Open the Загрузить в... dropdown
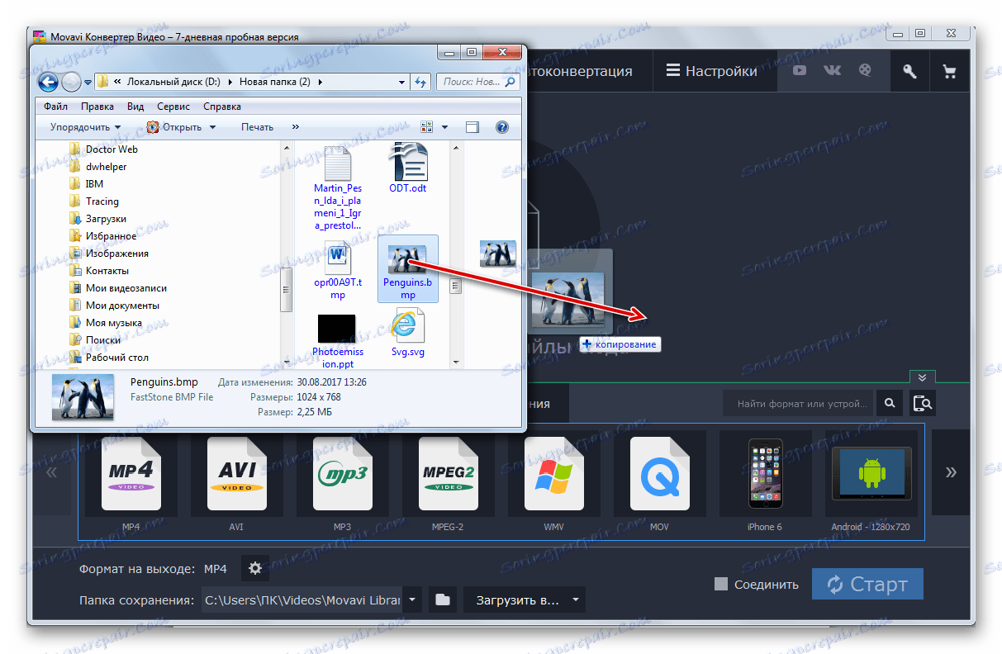The image size is (1002, 654). [524, 599]
